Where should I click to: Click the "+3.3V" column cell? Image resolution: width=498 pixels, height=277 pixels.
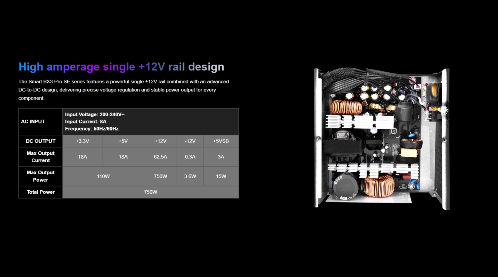tap(82, 141)
